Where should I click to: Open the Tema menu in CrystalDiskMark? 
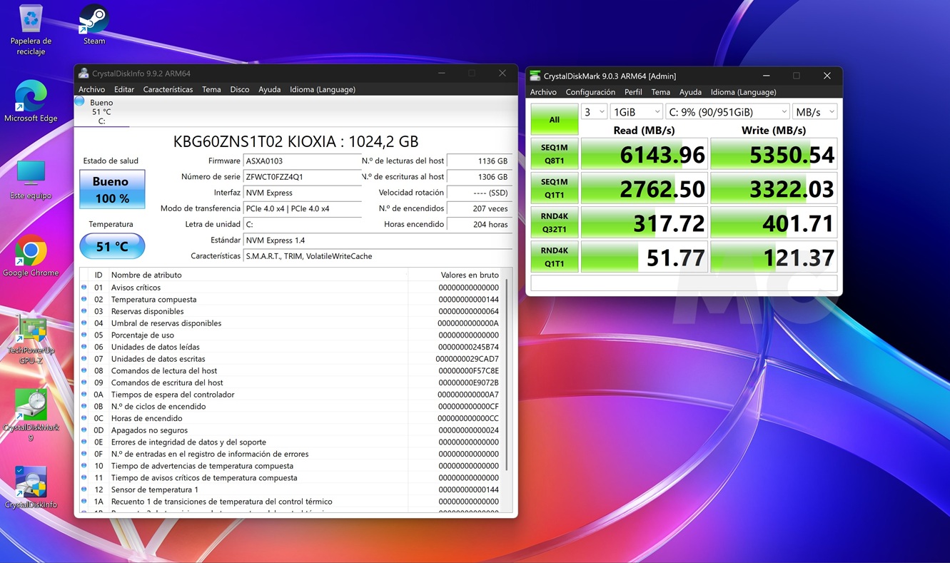pos(661,92)
